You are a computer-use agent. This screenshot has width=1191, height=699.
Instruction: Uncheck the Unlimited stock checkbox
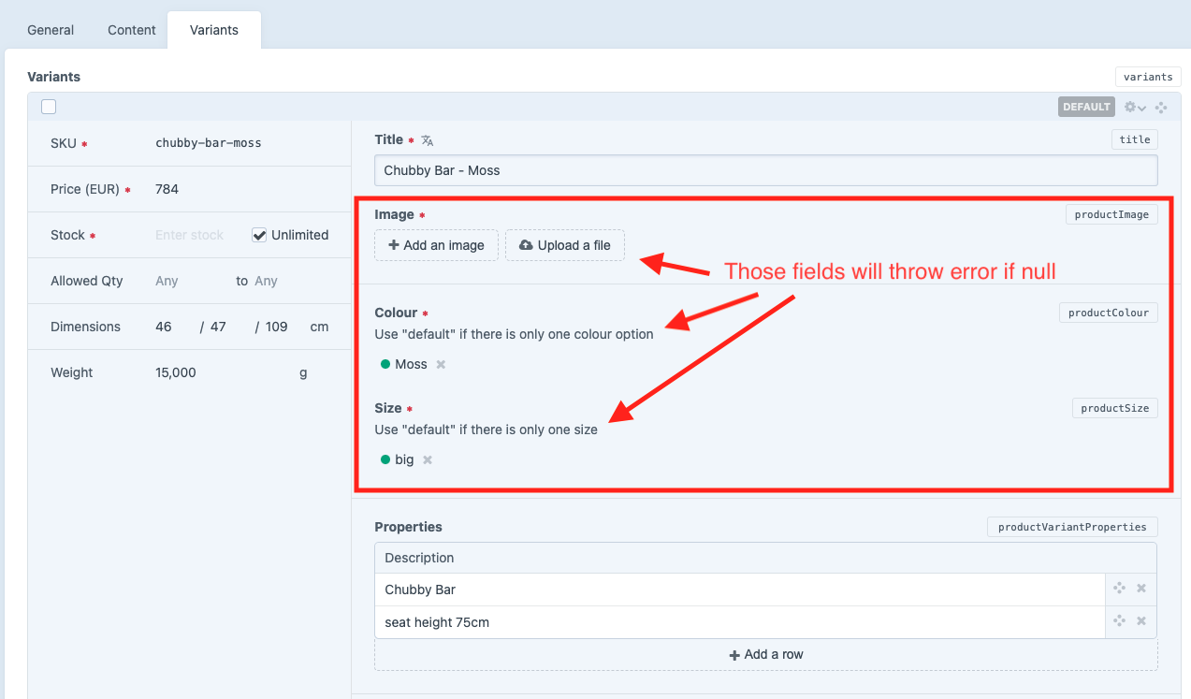(x=258, y=234)
